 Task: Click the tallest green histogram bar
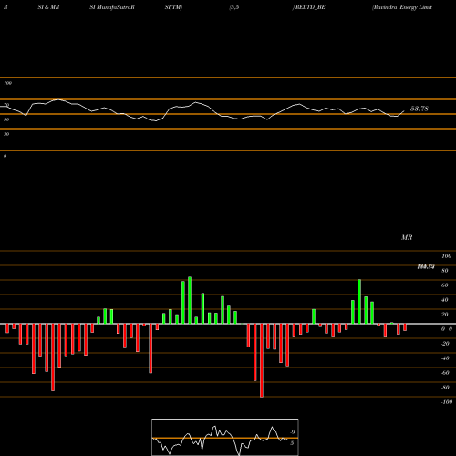pos(190,300)
